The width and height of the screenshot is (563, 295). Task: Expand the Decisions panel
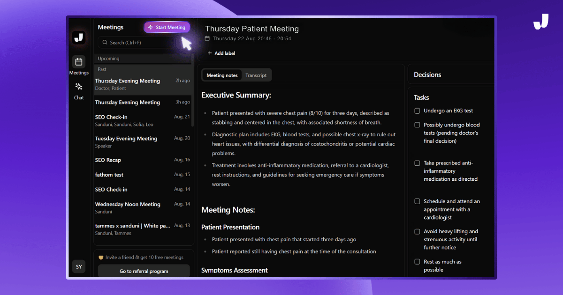(427, 75)
